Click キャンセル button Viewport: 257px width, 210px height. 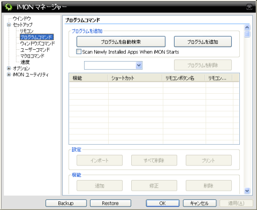200,203
